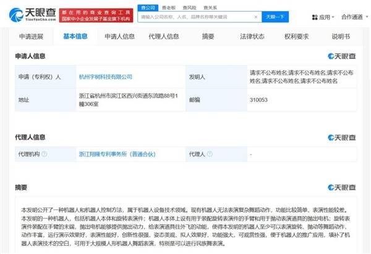371x254 pixels.
Task: Select the 基本信息 tab
Action: coord(75,37)
